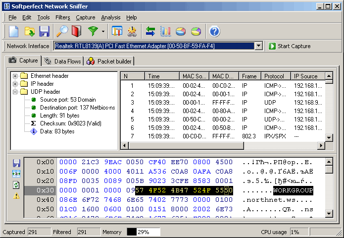The image size is (344, 238).
Task: Click the open folder toolbar icon
Action: click(29, 32)
